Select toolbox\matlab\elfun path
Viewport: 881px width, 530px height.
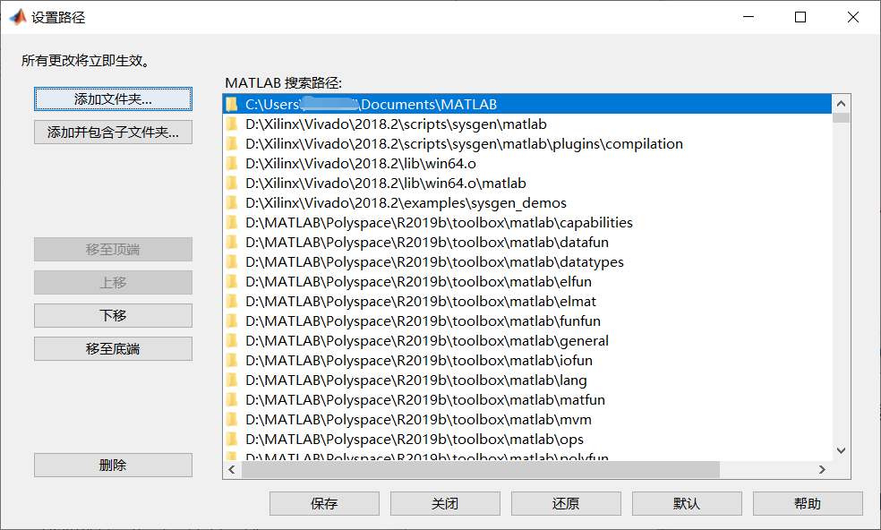pos(527,282)
